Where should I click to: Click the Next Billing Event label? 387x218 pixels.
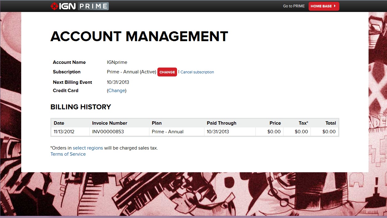click(73, 82)
